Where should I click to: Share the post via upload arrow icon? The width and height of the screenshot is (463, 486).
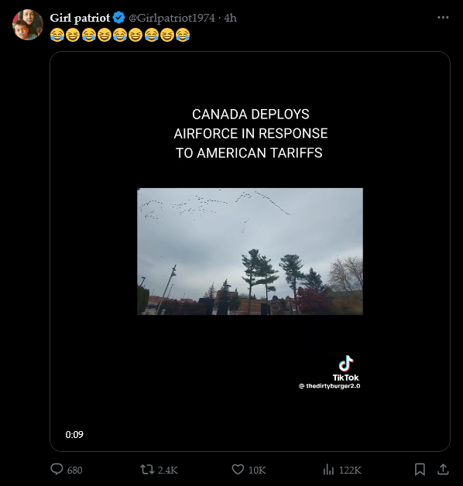click(x=443, y=469)
